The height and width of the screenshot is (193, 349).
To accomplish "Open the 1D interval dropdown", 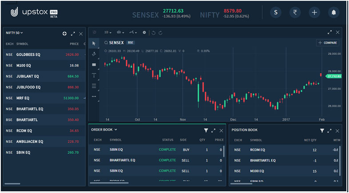I will pyautogui.click(x=108, y=32).
